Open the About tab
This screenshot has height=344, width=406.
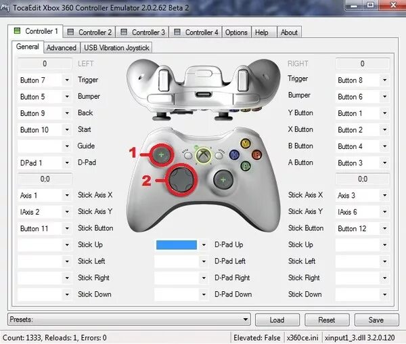(289, 32)
